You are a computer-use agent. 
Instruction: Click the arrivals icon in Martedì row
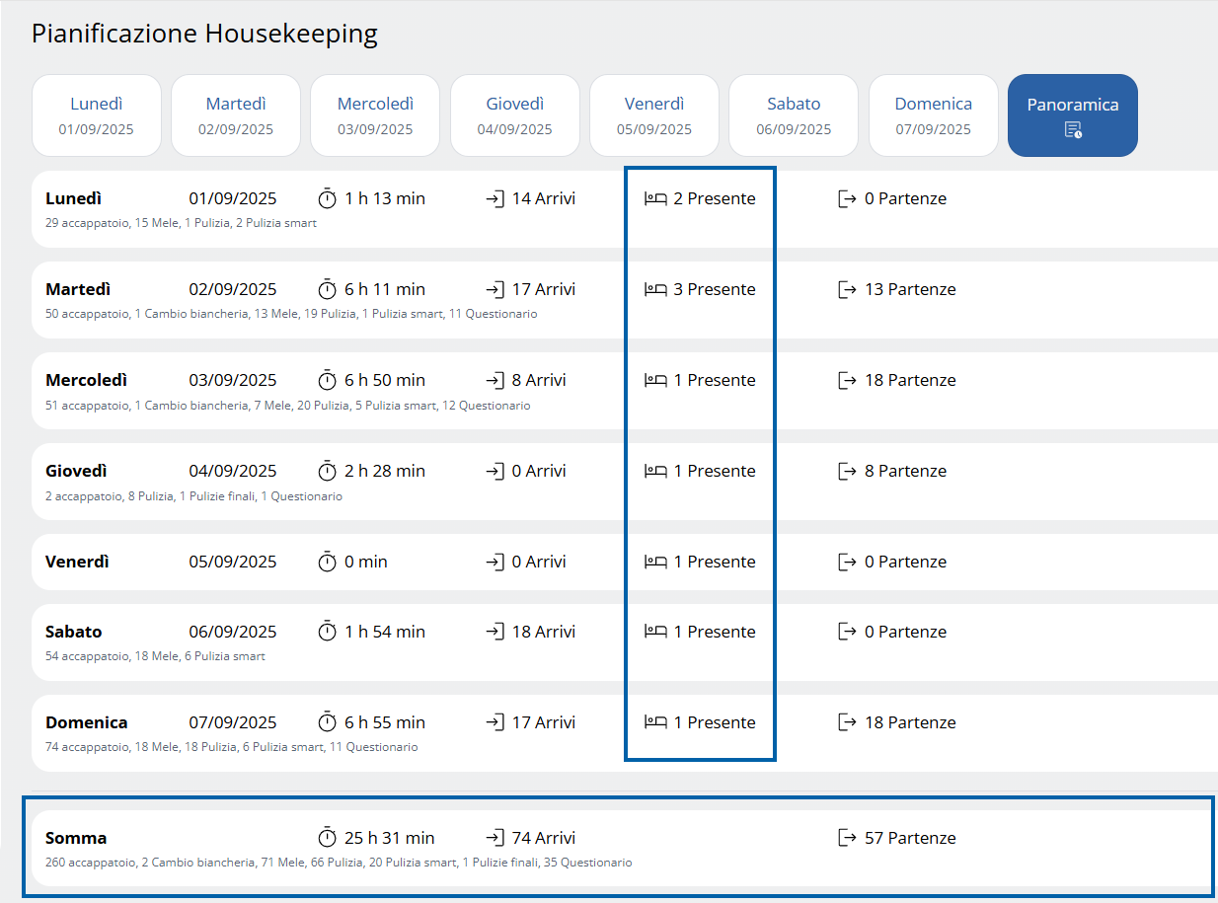tap(495, 289)
